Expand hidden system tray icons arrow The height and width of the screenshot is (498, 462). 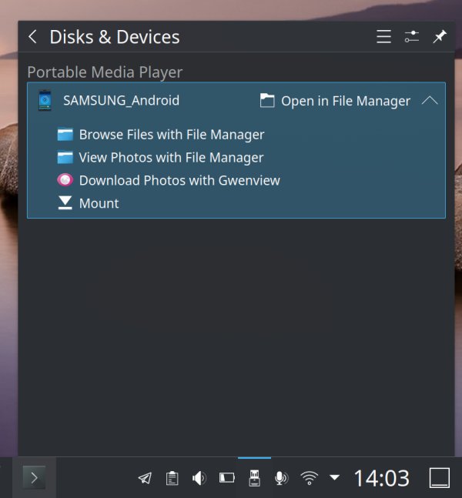click(335, 477)
